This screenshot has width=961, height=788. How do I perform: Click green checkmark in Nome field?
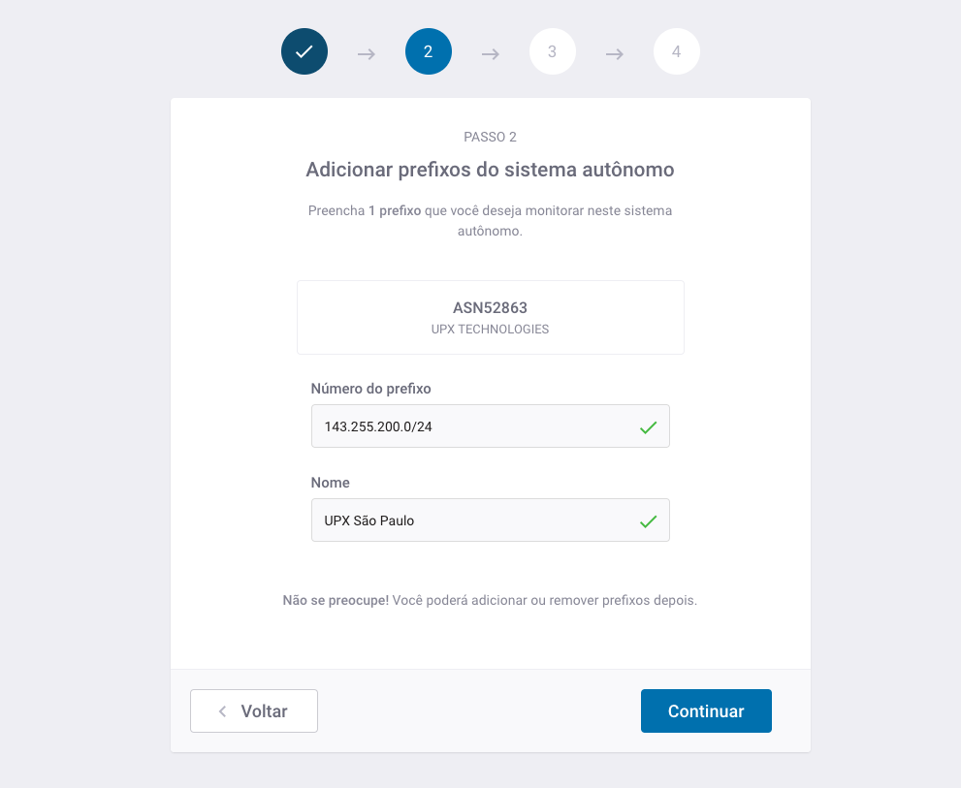pos(648,520)
